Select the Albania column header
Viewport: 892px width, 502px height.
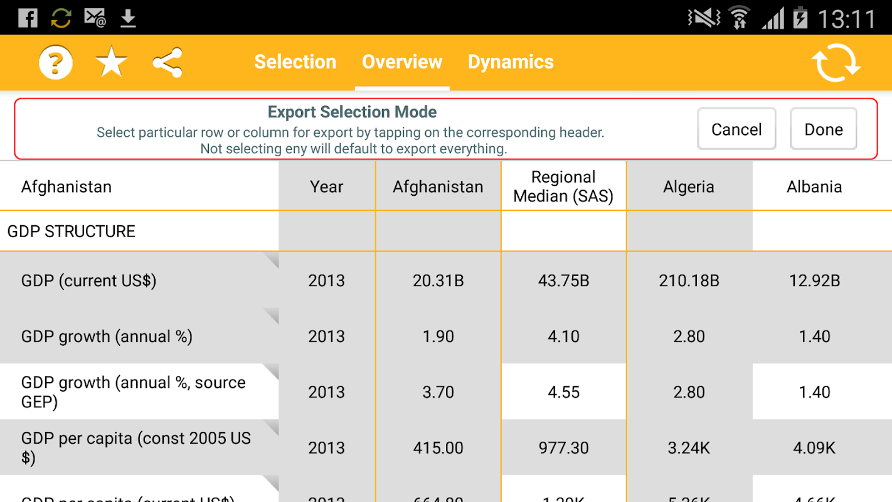[814, 186]
